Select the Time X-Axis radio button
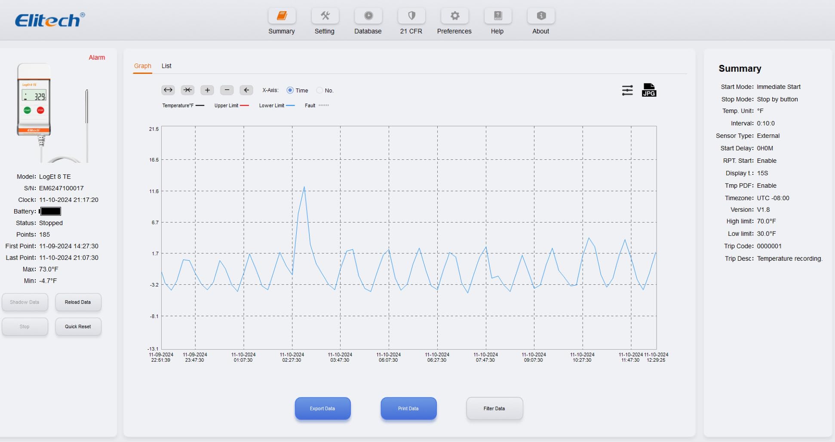The width and height of the screenshot is (835, 442). [x=290, y=90]
